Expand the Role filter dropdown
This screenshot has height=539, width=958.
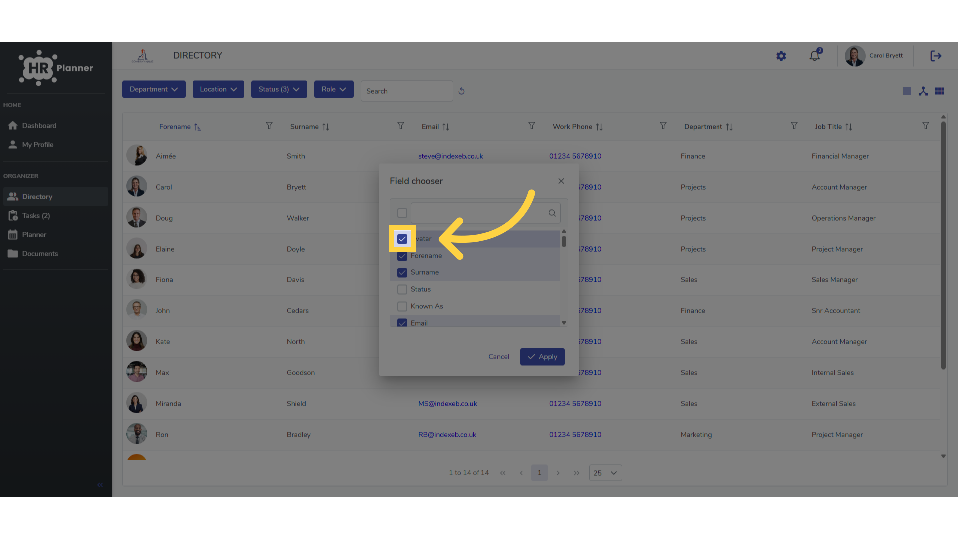pyautogui.click(x=334, y=89)
